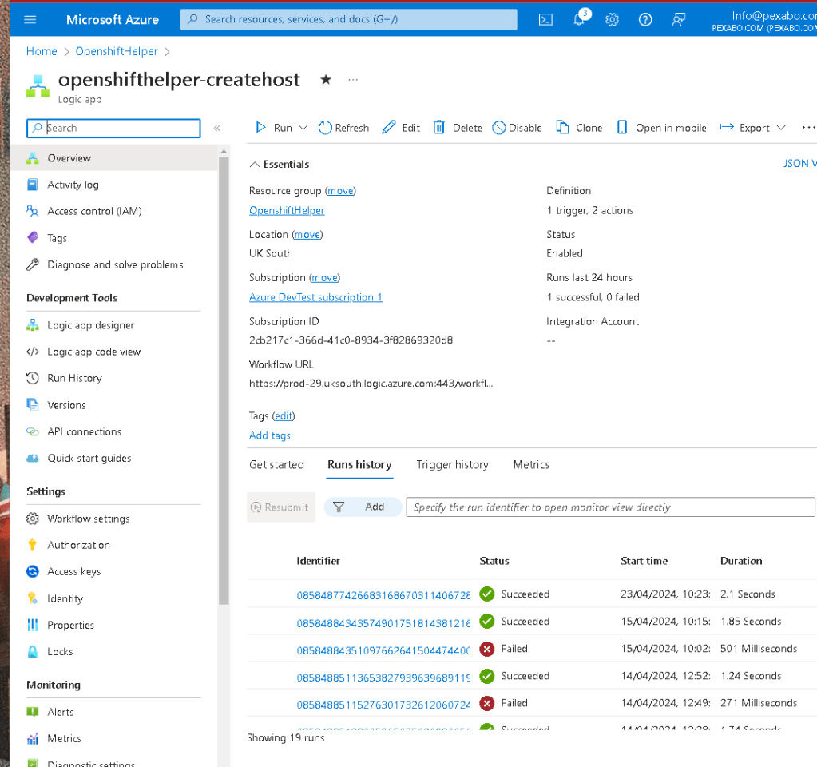This screenshot has width=817, height=767.
Task: Edit tags via the edit link
Action: click(x=284, y=416)
